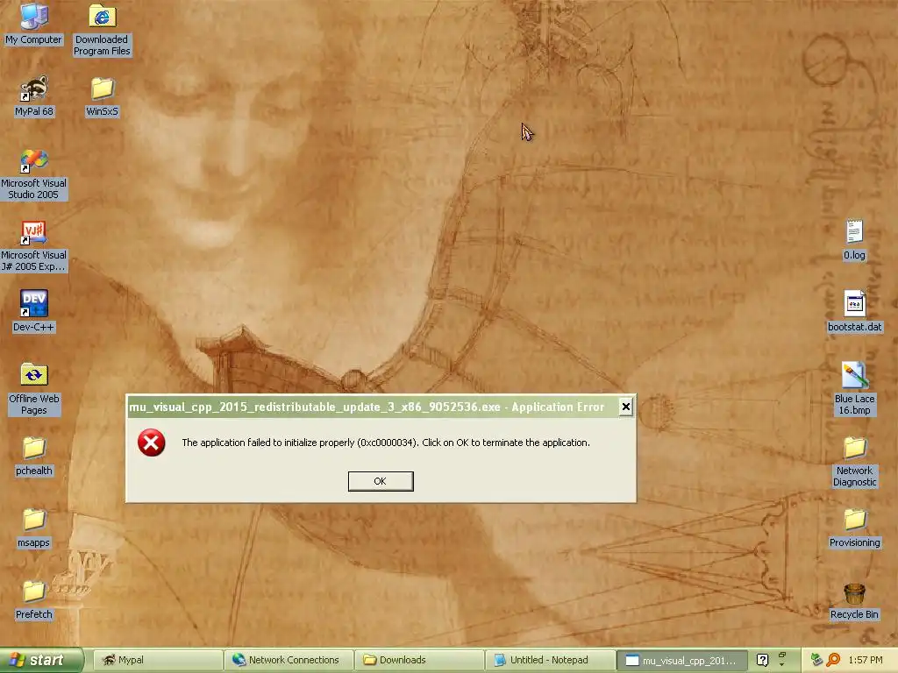This screenshot has width=898, height=673.
Task: Select the Microsoft Visual Studio 2005 shortcut
Action: [x=34, y=174]
